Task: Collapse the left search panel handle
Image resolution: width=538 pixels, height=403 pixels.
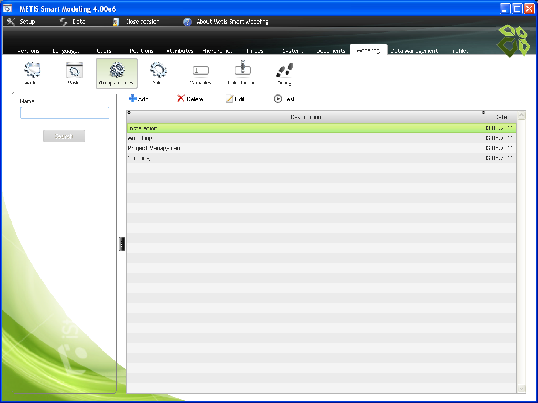Action: [122, 244]
